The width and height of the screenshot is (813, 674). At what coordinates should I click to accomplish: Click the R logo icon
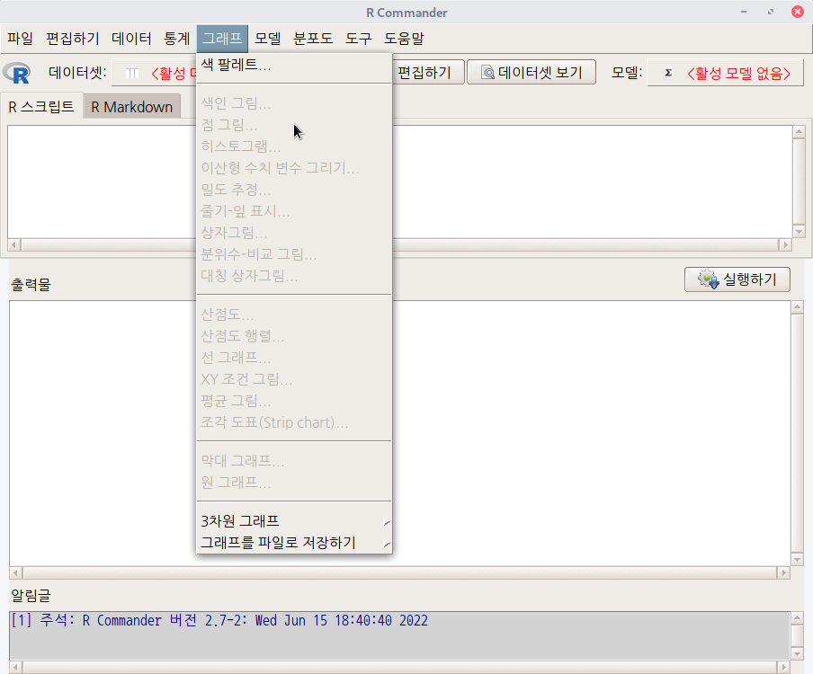coord(16,73)
